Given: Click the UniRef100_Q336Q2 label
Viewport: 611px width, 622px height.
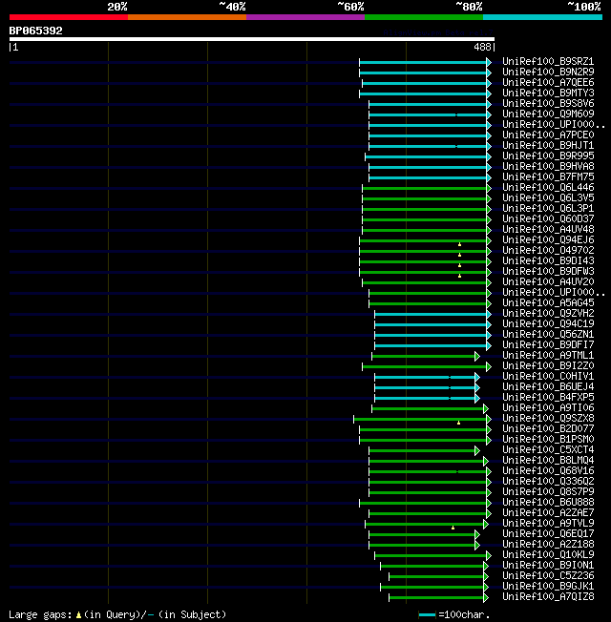Looking at the screenshot, I should tap(548, 481).
